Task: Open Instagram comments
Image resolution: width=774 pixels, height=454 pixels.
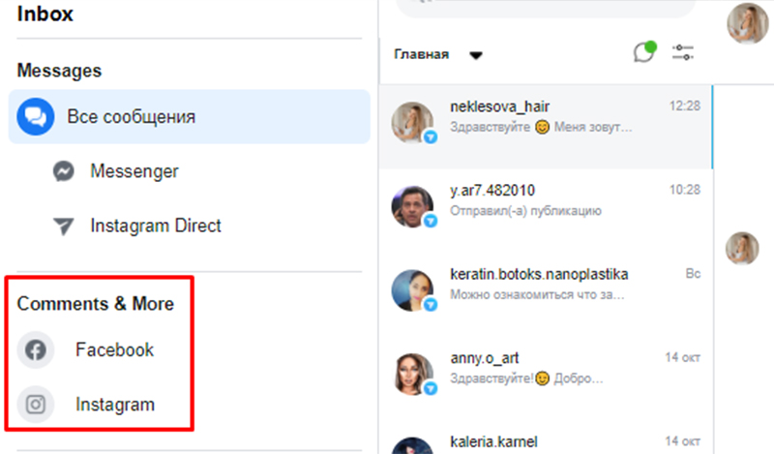Action: pyautogui.click(x=115, y=404)
